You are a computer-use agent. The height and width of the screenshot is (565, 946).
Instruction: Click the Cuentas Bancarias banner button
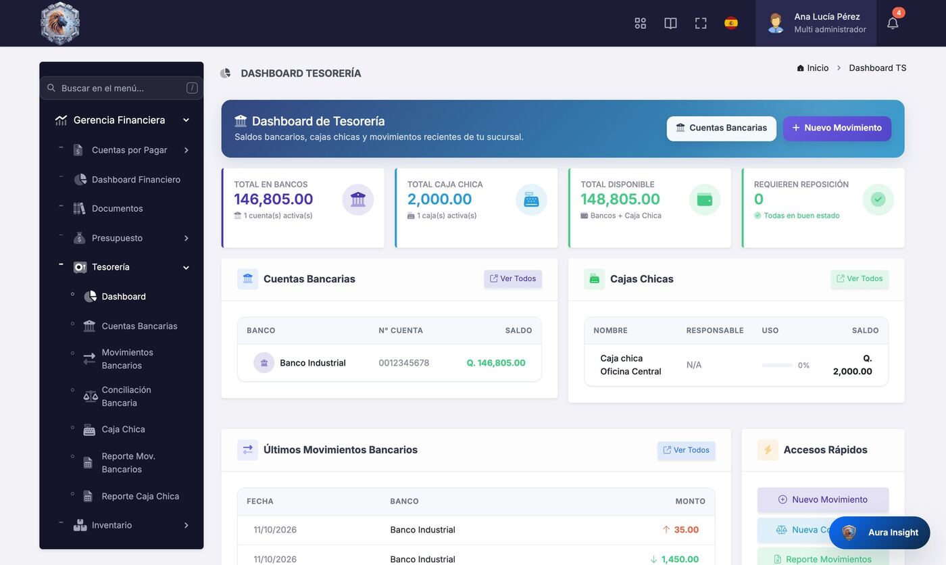722,128
